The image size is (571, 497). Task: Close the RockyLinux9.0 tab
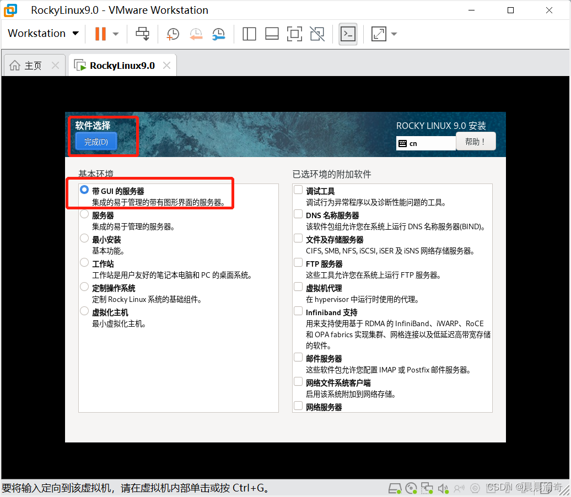(x=167, y=66)
